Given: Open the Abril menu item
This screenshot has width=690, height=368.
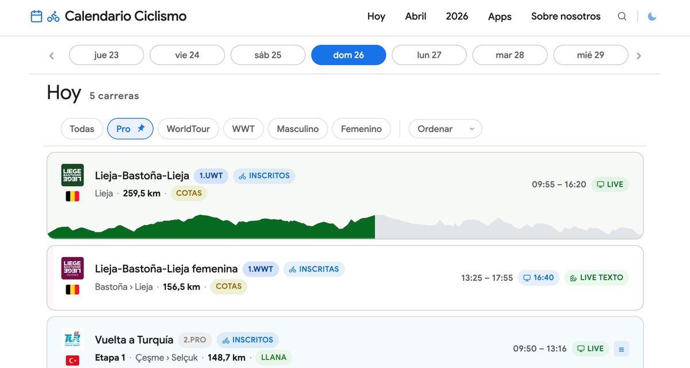Looking at the screenshot, I should coord(416,16).
